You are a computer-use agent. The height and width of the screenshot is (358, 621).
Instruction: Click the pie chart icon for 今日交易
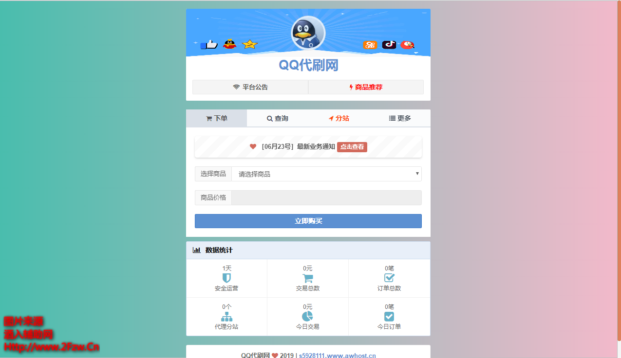(308, 316)
